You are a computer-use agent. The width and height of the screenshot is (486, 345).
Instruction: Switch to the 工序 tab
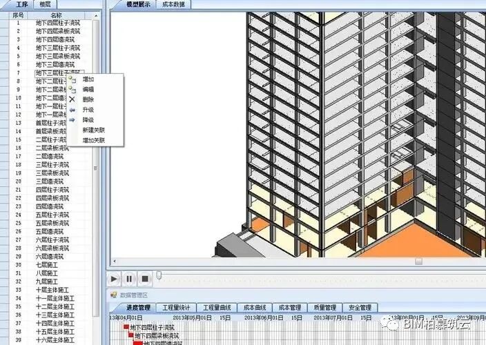21,4
